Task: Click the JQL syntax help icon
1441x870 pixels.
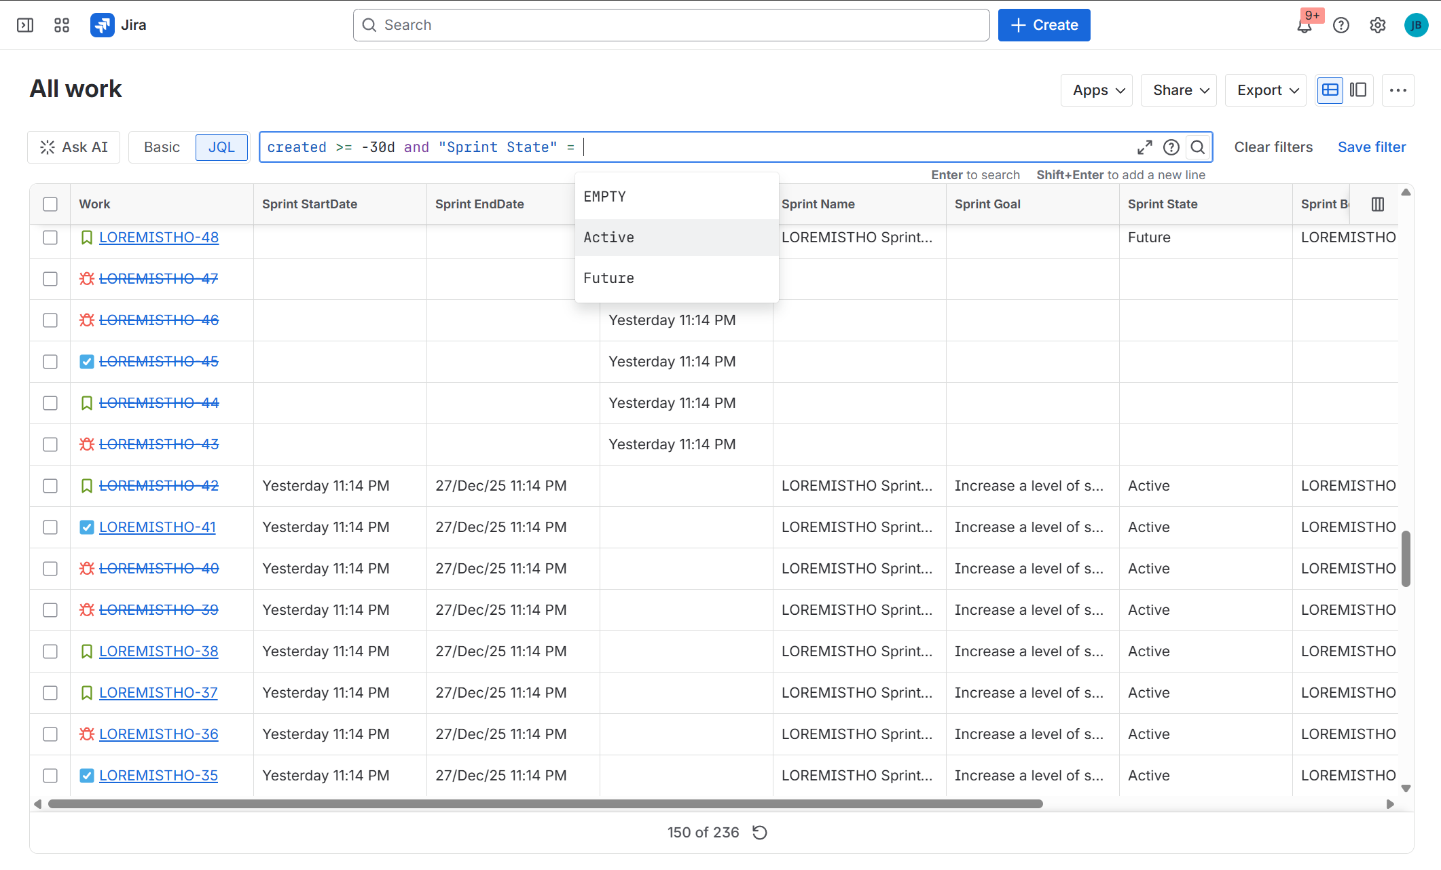Action: (1171, 147)
